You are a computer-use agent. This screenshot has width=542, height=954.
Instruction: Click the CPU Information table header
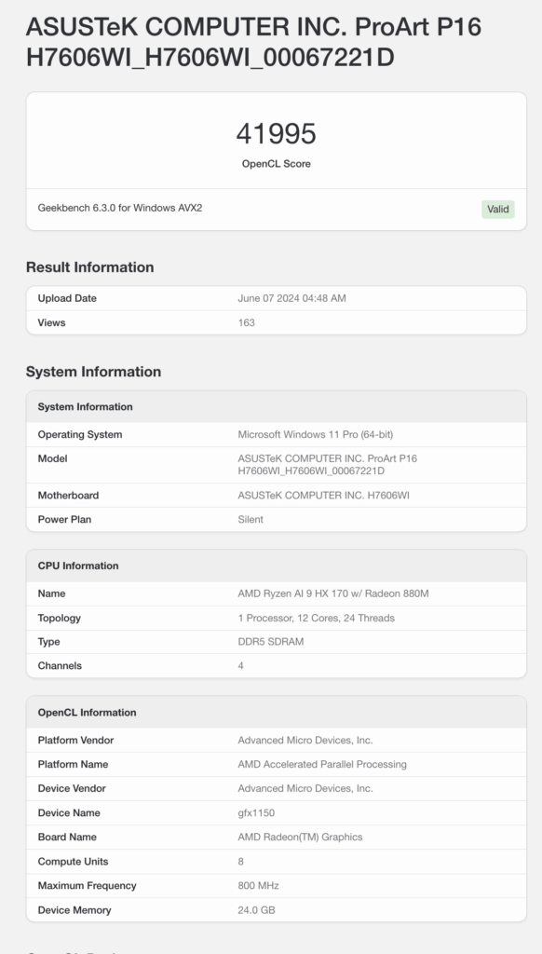click(277, 566)
